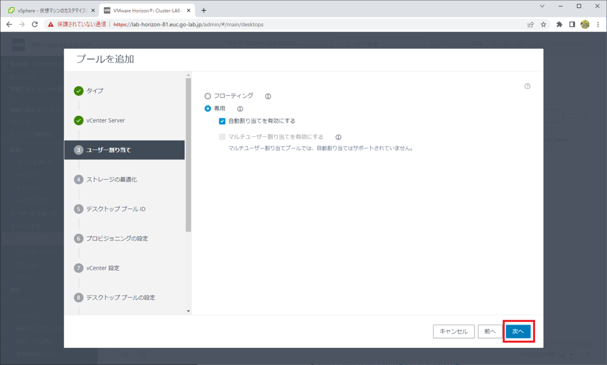This screenshot has height=365, width=607.
Task: Close the vSphere browser tab
Action: tap(92, 10)
